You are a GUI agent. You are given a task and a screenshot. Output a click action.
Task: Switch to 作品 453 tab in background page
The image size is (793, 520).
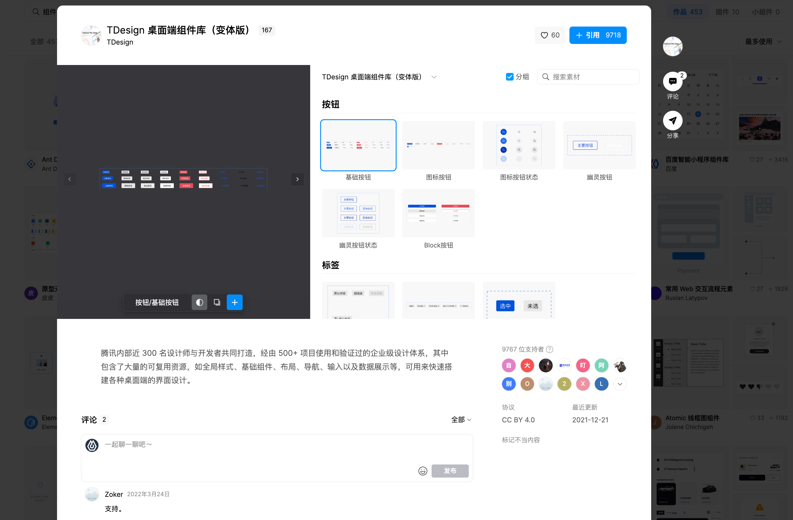pyautogui.click(x=687, y=12)
